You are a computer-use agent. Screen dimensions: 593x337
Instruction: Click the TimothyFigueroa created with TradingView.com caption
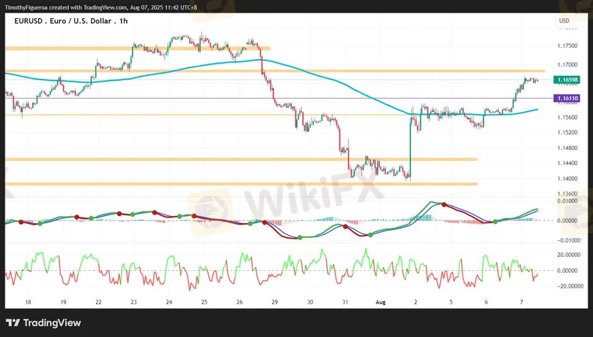click(x=100, y=7)
